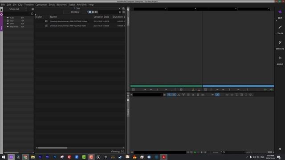Screen dimensions: 285x160
Task: Mark Out on the record monitor
Action: click(247, 89)
